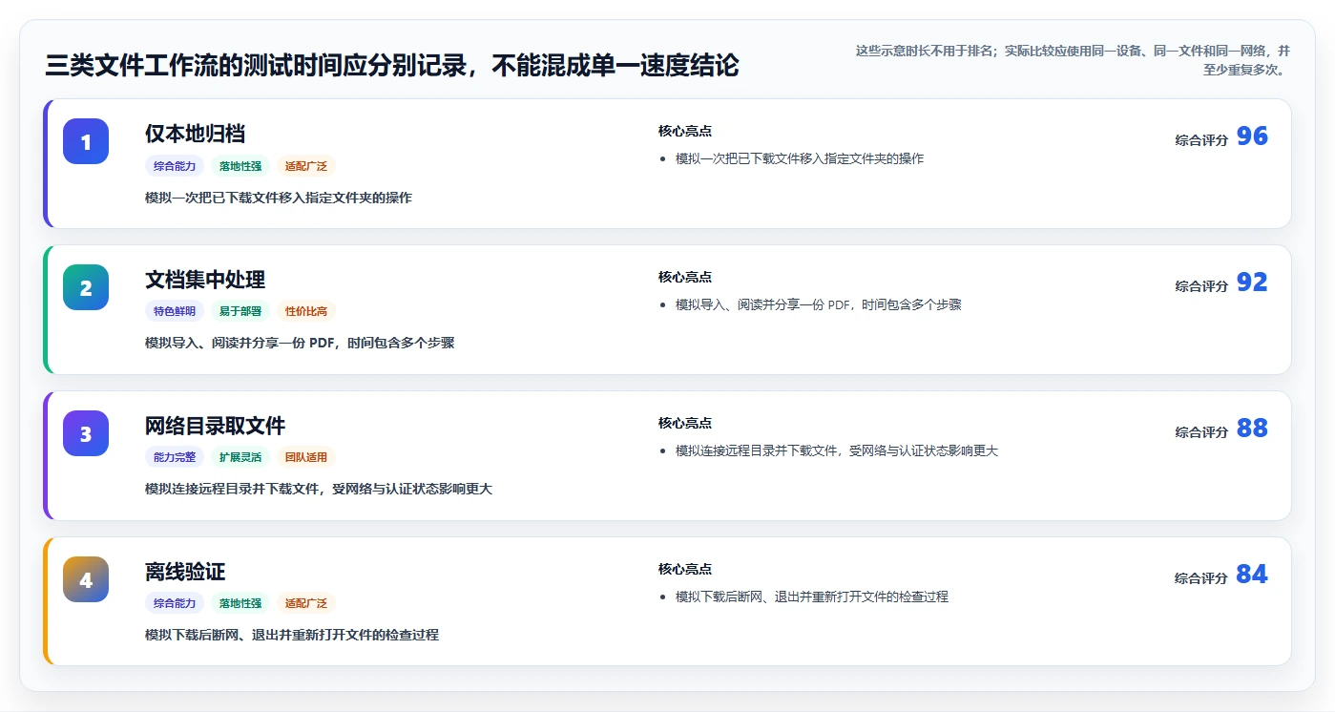Select the 能力完整 tag
Image resolution: width=1335 pixels, height=712 pixels.
click(175, 457)
